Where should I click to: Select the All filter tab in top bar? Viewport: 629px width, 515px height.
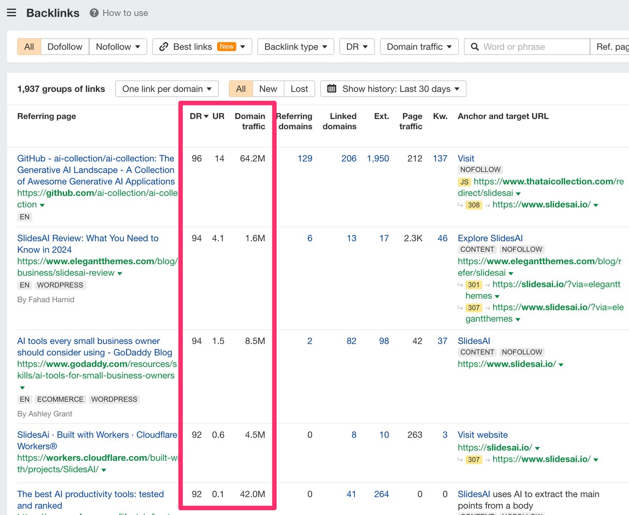29,47
